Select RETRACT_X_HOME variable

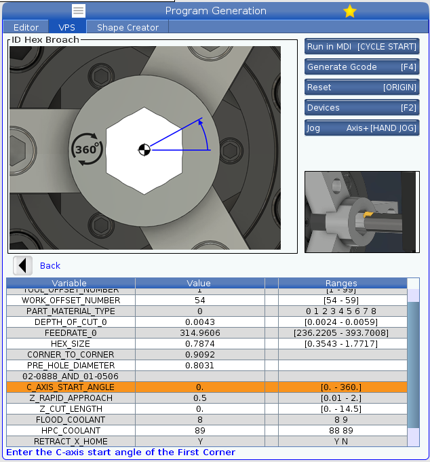pyautogui.click(x=71, y=442)
